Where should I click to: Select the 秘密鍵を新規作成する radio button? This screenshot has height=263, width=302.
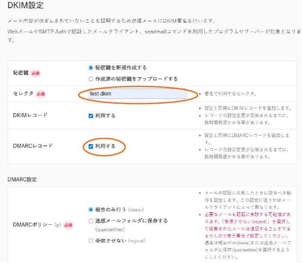click(91, 68)
